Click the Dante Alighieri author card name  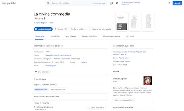coord(120,79)
